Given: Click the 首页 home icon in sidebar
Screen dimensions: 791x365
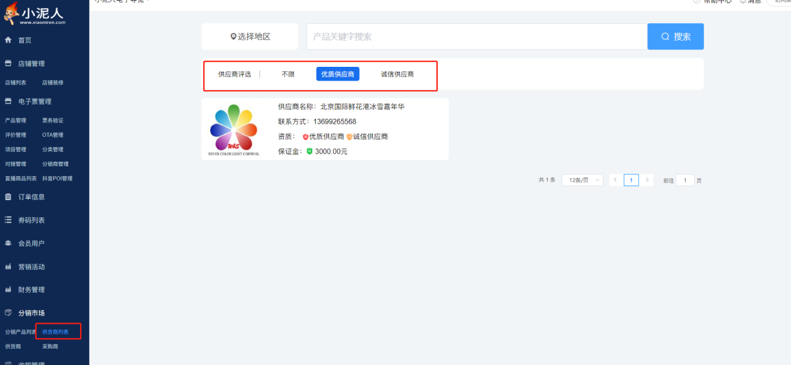Looking at the screenshot, I should coord(8,40).
